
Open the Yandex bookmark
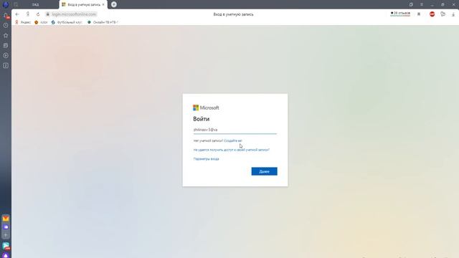(x=23, y=22)
